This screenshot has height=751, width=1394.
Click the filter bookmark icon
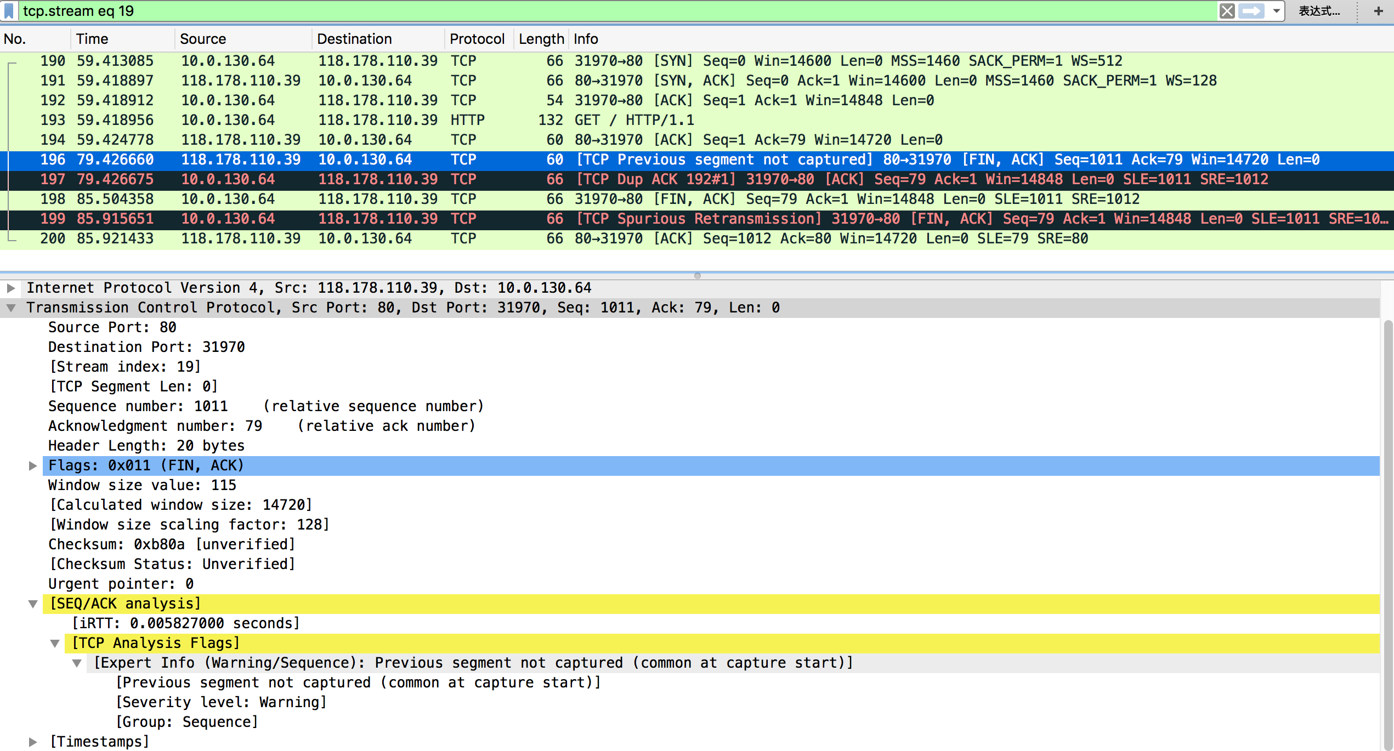(x=9, y=11)
